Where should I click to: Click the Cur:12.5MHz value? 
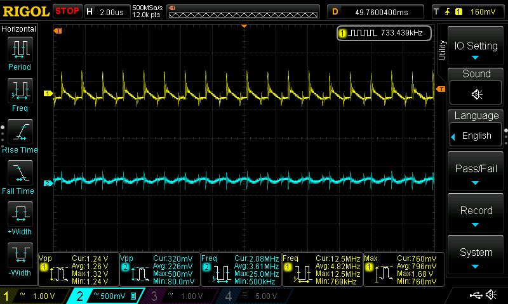(x=338, y=258)
